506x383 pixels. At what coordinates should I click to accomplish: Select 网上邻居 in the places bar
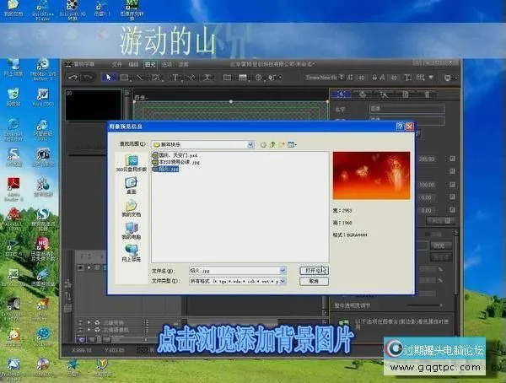click(131, 253)
